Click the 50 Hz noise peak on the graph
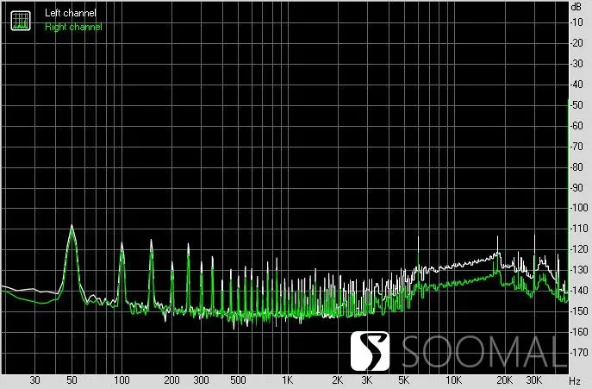Screen dimensions: 592x389 click(x=72, y=227)
